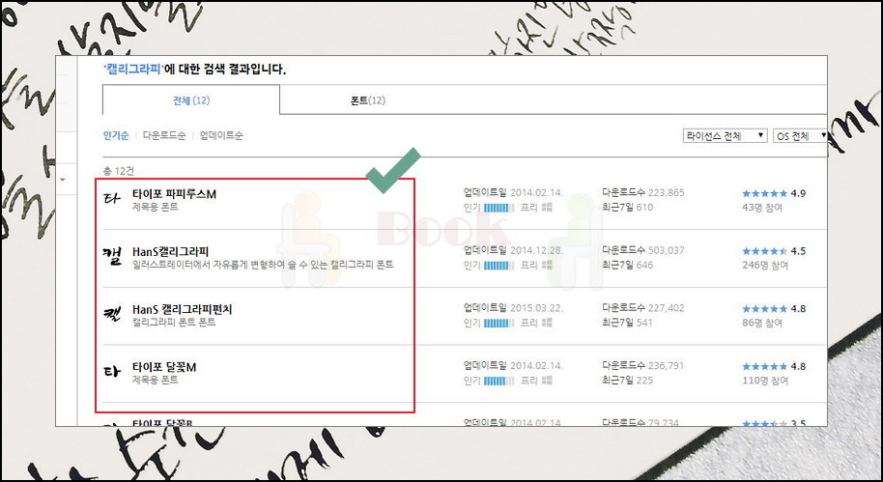Screen dimensions: 883x482
Task: Click the HanS 캘리그라피펀치 preview thumbnail
Action: [x=112, y=314]
